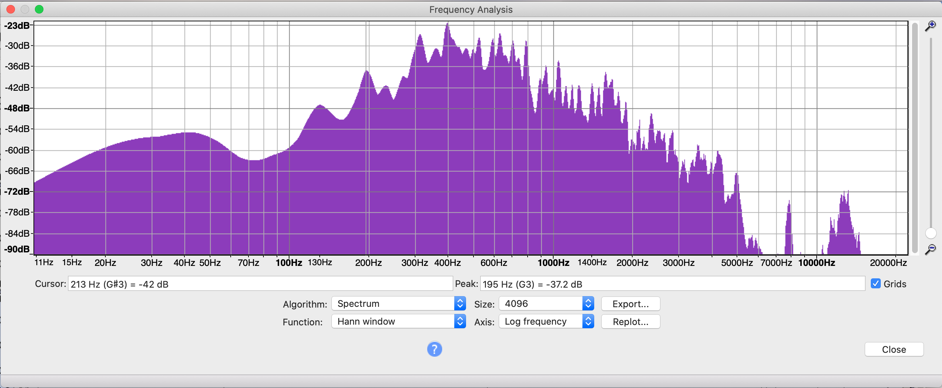Click the vertical scrollbar beside the plot

[915, 137]
